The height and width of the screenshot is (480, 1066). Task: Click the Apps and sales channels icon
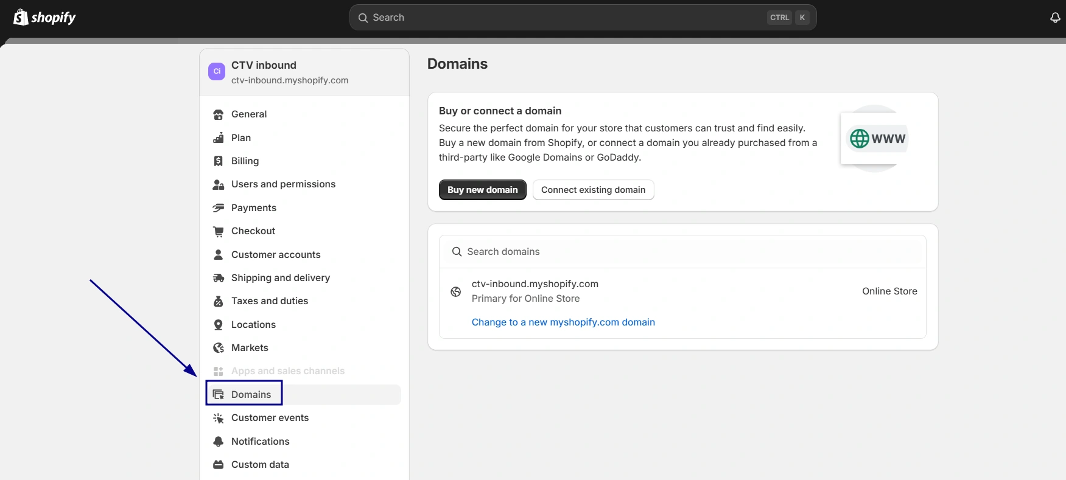218,371
